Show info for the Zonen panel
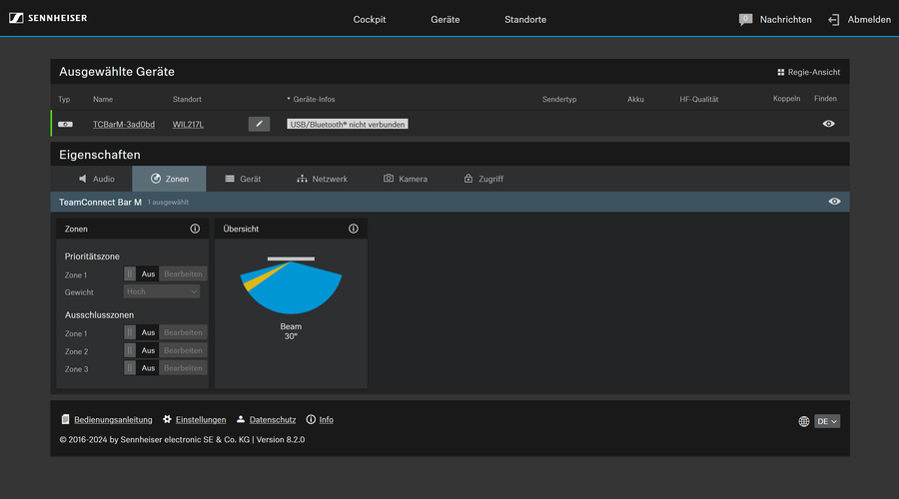Screen dimensions: 899x499 point(195,229)
